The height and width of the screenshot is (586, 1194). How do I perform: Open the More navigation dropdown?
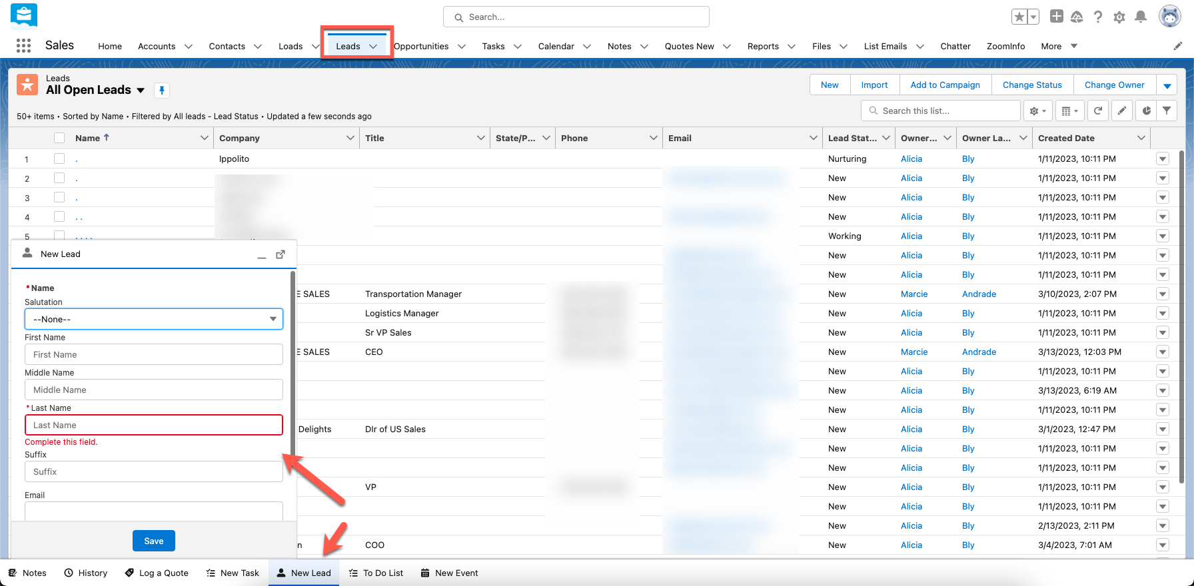[x=1059, y=46]
